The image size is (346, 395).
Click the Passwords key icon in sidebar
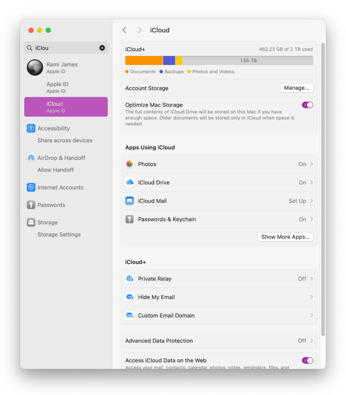point(31,205)
